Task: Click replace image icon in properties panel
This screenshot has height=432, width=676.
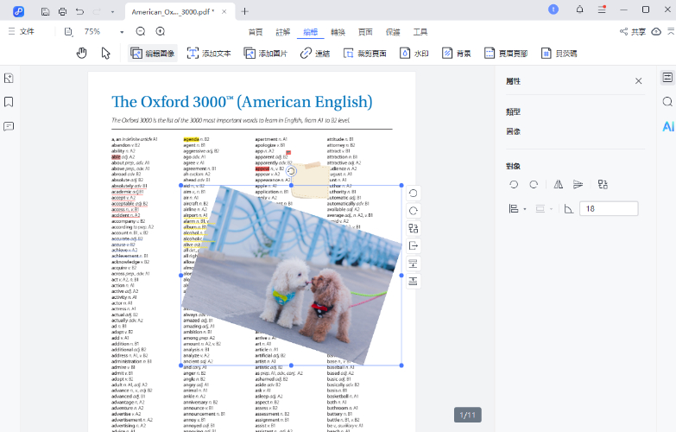Action: [603, 185]
